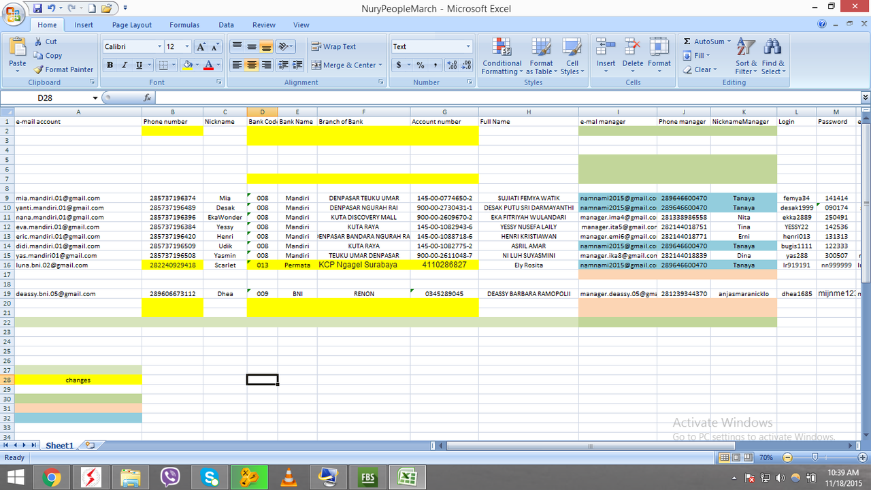Open Google Chrome from taskbar
The width and height of the screenshot is (871, 490).
tap(51, 477)
